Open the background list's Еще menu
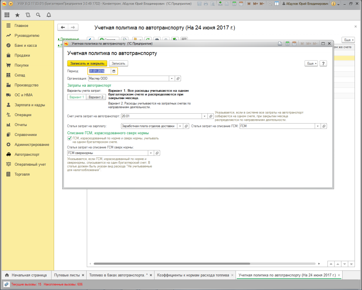Image resolution: width=362 pixels, height=290 pixels. [348, 40]
